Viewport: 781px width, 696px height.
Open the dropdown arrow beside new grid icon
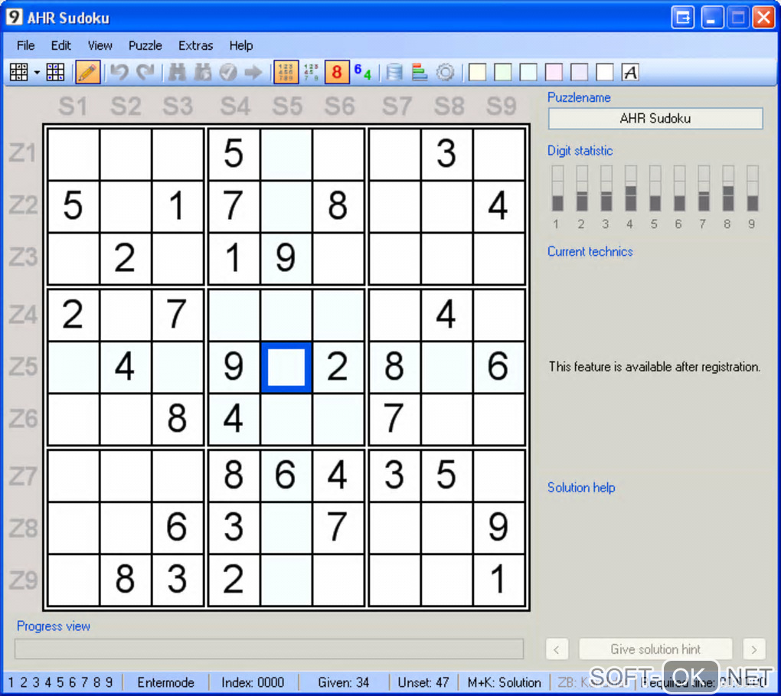pyautogui.click(x=37, y=73)
